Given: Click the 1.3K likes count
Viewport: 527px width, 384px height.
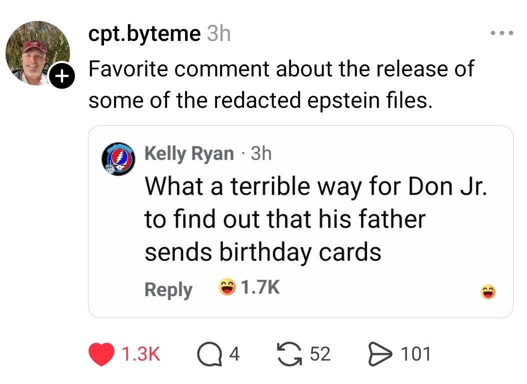Looking at the screenshot, I should 141,354.
